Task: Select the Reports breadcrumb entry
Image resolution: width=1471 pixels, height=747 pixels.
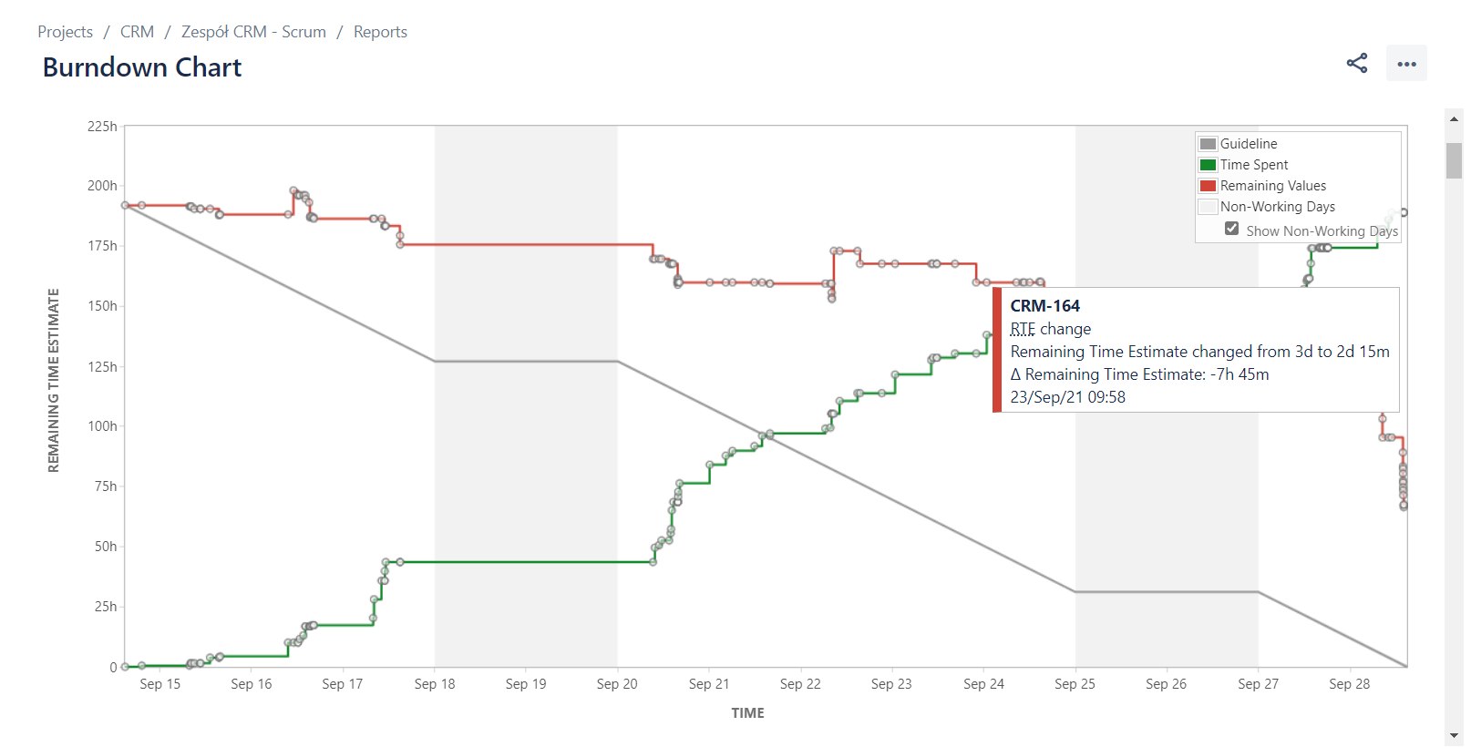Action: click(x=380, y=31)
